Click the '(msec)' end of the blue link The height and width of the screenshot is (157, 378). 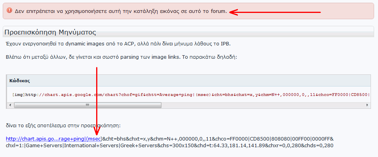coord(94,139)
